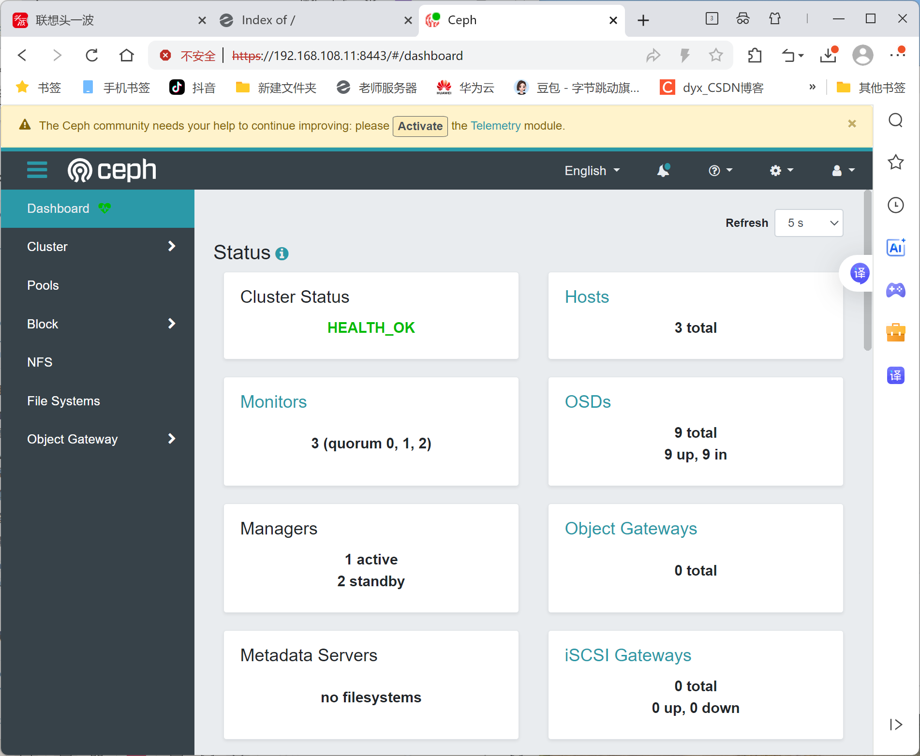The width and height of the screenshot is (920, 756).
Task: Open the 新建文件夹 bookmark folder
Action: [276, 88]
